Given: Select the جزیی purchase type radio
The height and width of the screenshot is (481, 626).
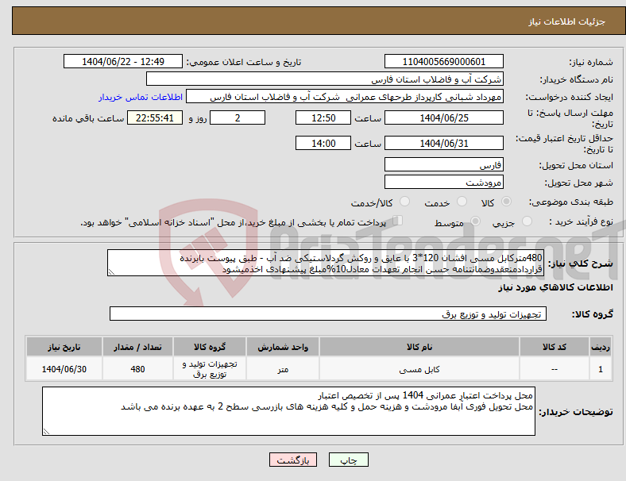Looking at the screenshot, I should pyautogui.click(x=527, y=221).
